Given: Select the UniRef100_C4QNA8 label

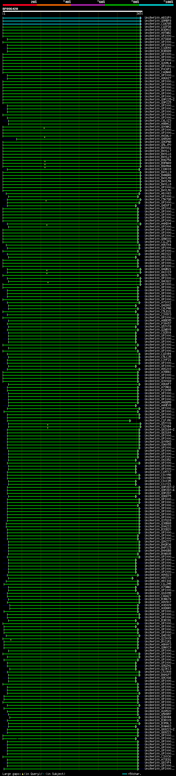Looking at the screenshot, I should [x=158, y=72].
